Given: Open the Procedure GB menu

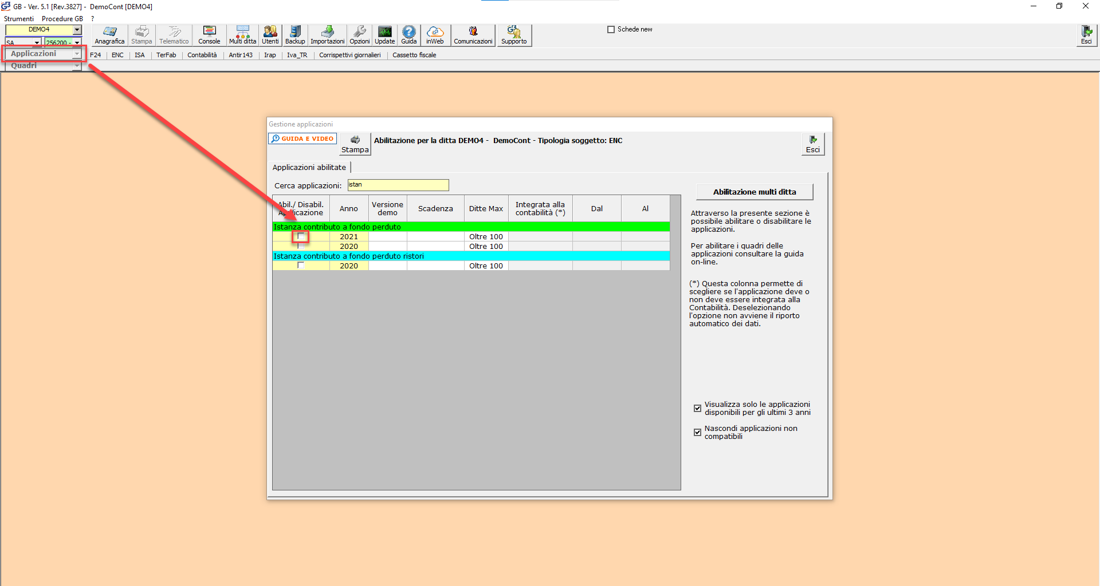Looking at the screenshot, I should [x=62, y=18].
